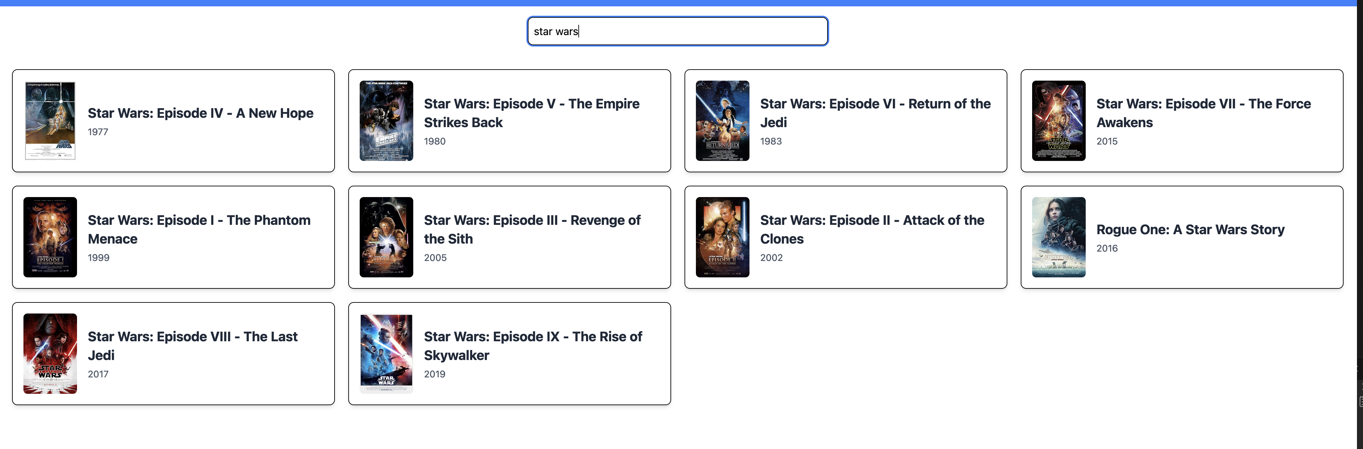The width and height of the screenshot is (1363, 449).
Task: Click Rogue One: A Star Wars Story title
Action: coord(1190,230)
